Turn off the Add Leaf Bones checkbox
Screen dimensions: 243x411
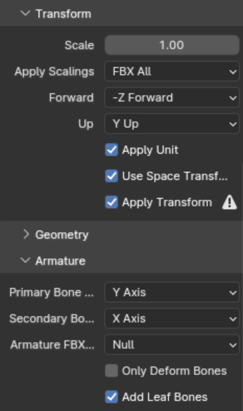point(112,397)
